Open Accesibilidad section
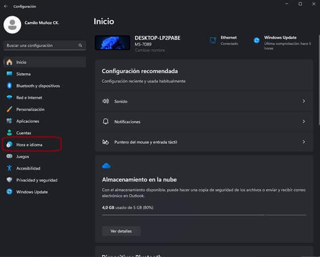The width and height of the screenshot is (320, 257). pyautogui.click(x=45, y=168)
